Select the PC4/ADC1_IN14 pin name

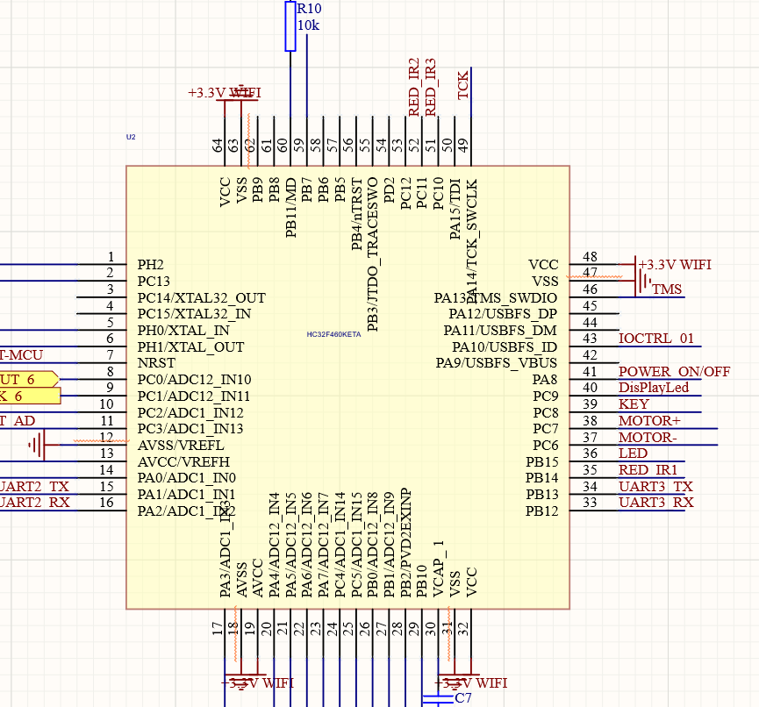pos(340,545)
